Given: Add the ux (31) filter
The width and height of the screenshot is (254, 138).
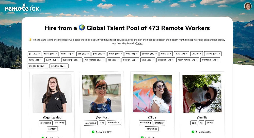Looking at the screenshot, I should 166,54.
